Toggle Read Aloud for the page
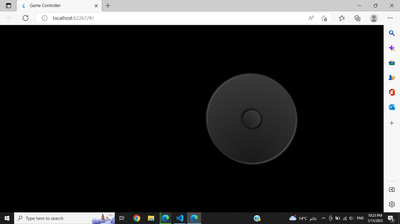The height and width of the screenshot is (224, 400). click(310, 18)
